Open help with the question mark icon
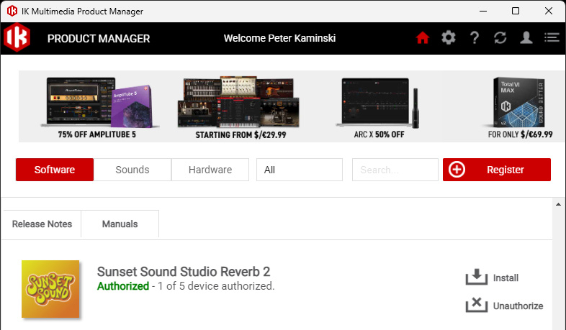The height and width of the screenshot is (330, 566). (475, 37)
